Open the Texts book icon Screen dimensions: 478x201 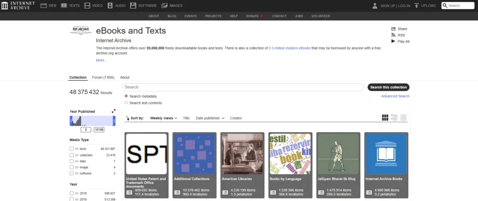click(x=63, y=6)
